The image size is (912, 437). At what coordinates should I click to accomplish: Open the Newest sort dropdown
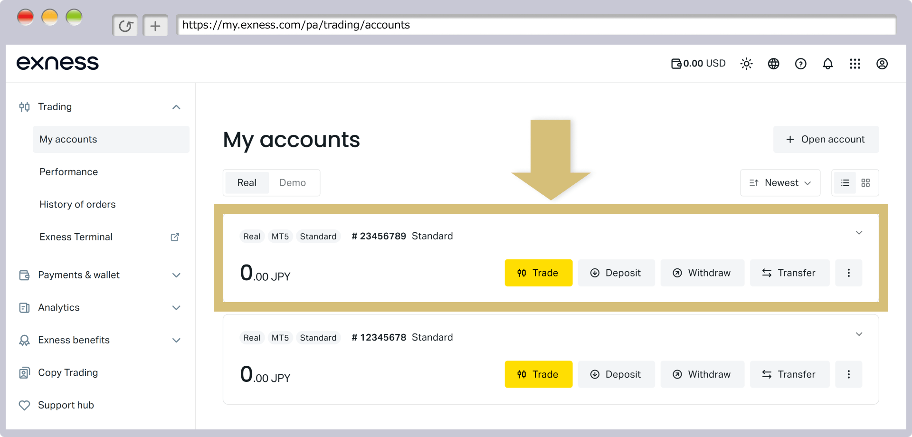tap(780, 183)
